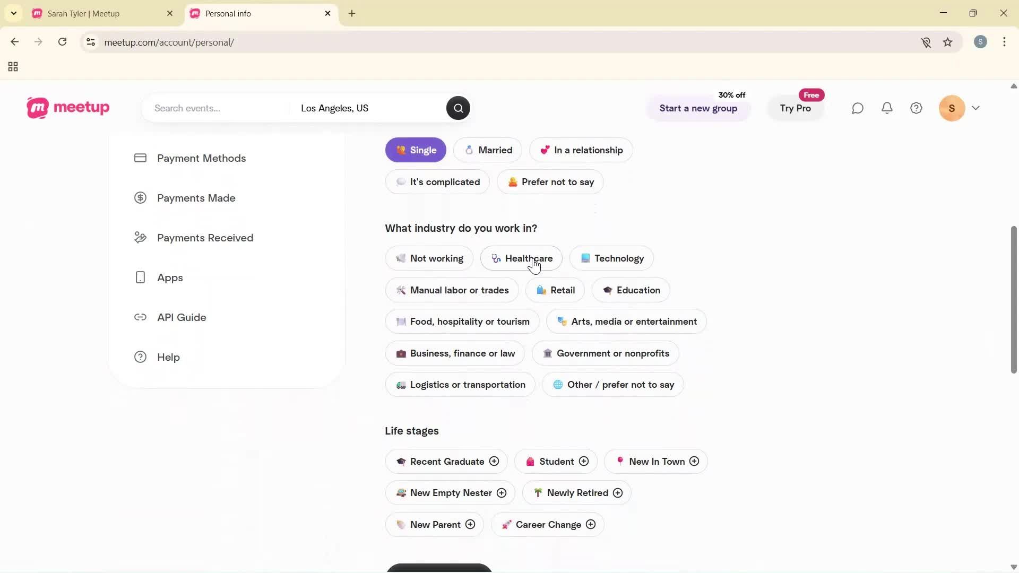Click the Payments Received hand-with-coin icon
Image resolution: width=1019 pixels, height=573 pixels.
pyautogui.click(x=140, y=238)
